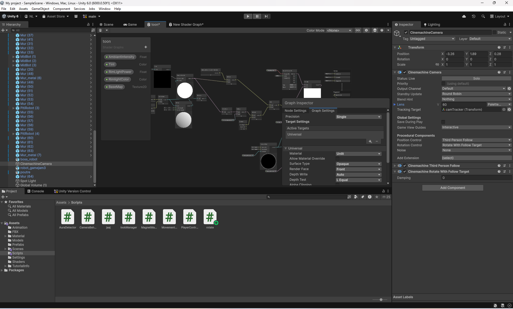
Task: Click the Play button in the toolbar
Action: (248, 16)
